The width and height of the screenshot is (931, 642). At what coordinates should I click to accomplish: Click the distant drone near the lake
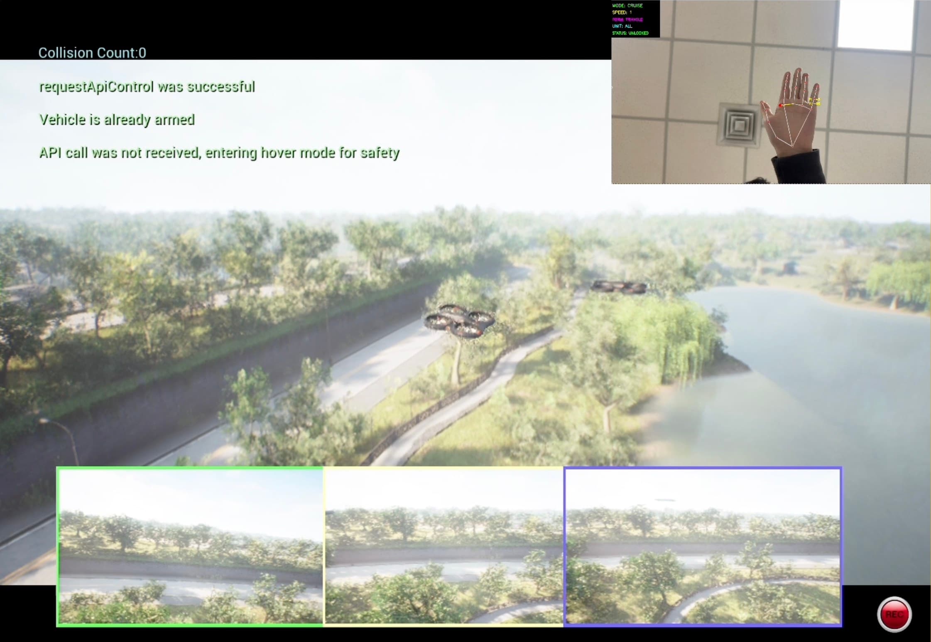click(x=618, y=287)
